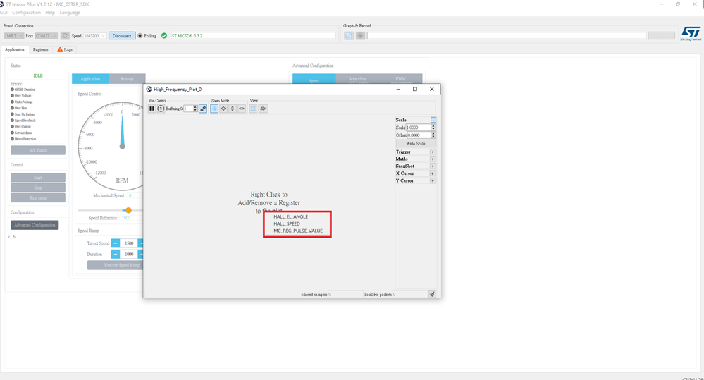Click the orange Speed Reference slider handle
Image resolution: width=704 pixels, height=380 pixels.
(128, 210)
